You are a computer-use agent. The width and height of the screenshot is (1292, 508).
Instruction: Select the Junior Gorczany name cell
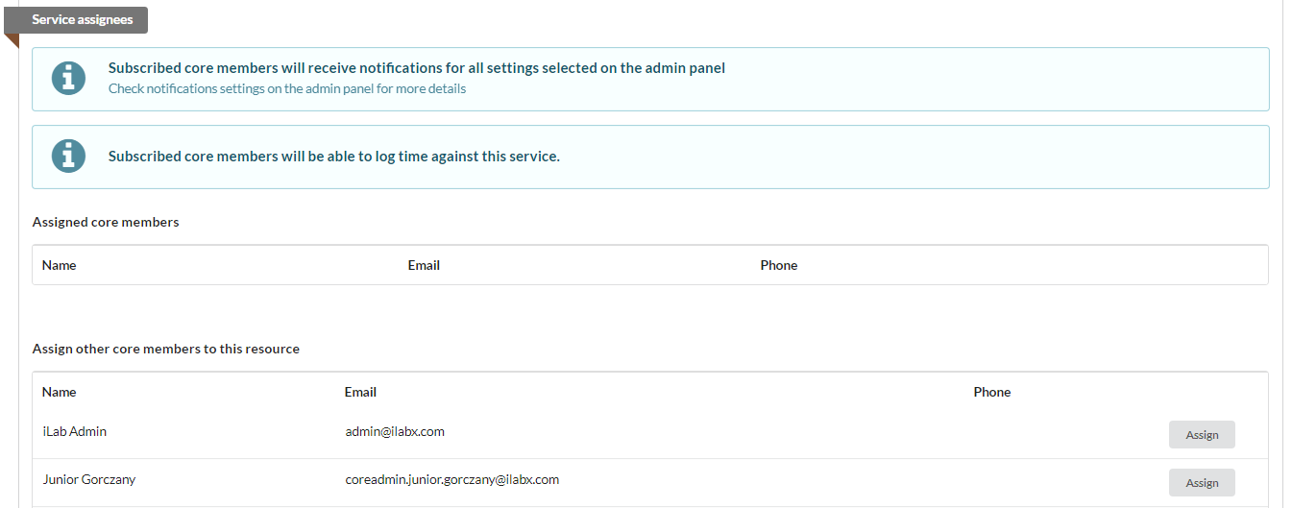89,479
